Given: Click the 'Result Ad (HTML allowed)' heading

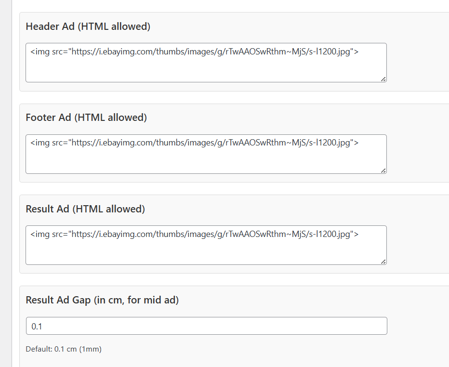Looking at the screenshot, I should click(x=85, y=209).
